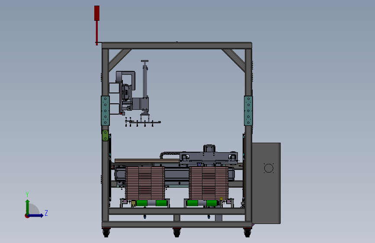The height and width of the screenshot is (243, 375).
Task: Select the left stack of brown trays
Action: click(x=145, y=183)
